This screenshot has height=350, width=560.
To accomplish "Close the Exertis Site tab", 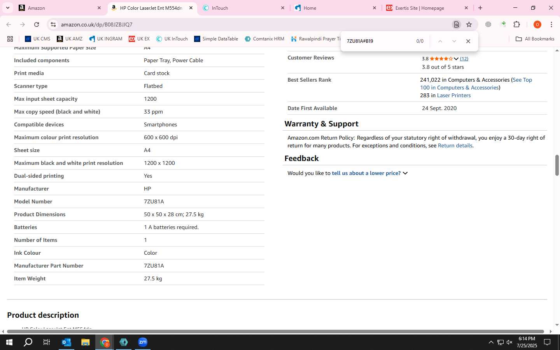I will point(466,8).
